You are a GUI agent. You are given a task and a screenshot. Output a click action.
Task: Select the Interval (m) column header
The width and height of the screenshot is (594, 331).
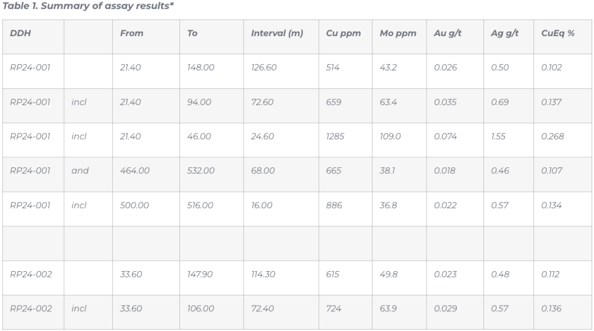tap(277, 34)
